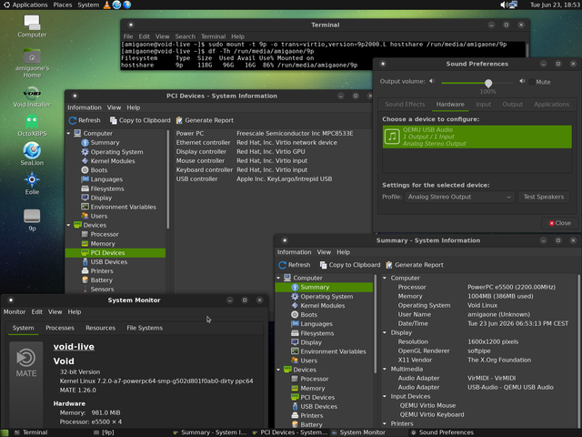Click the volume icon in system tray
This screenshot has height=437, width=582.
[x=504, y=5]
